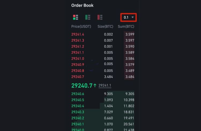Screen dimensions: 201x131
Task: Show buy orders only view
Action: click(88, 17)
